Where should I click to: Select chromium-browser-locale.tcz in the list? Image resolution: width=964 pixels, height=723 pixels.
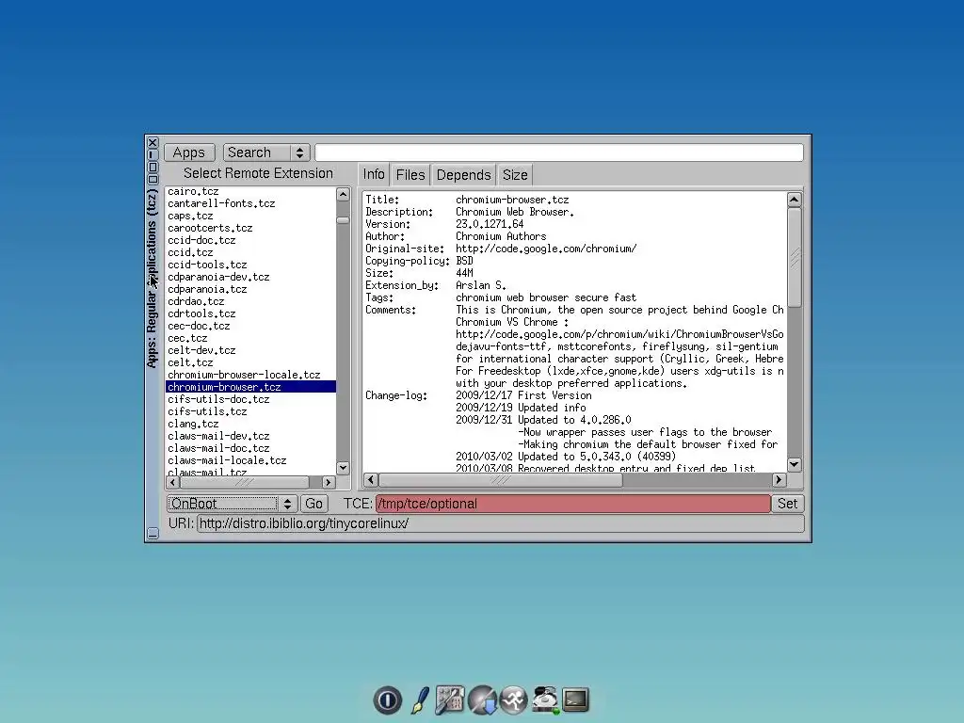pyautogui.click(x=250, y=375)
